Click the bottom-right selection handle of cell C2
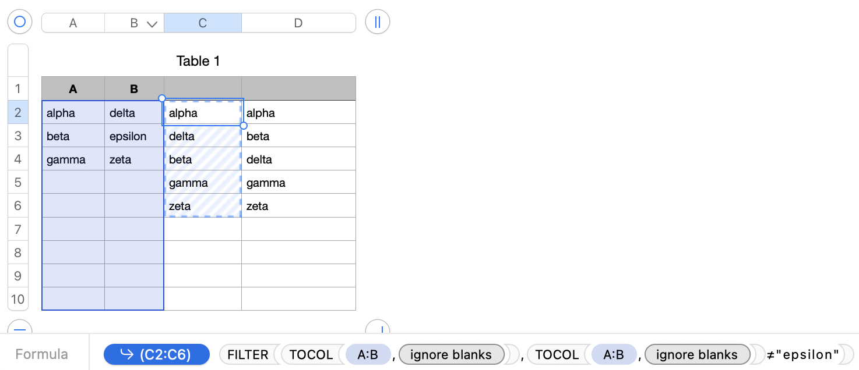The image size is (859, 370). coord(244,126)
